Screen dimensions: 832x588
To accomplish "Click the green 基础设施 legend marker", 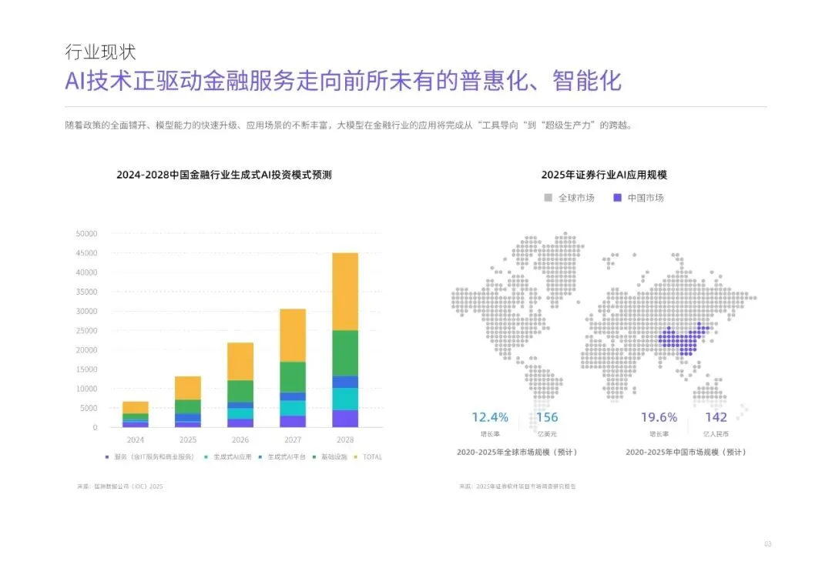I will (x=314, y=457).
